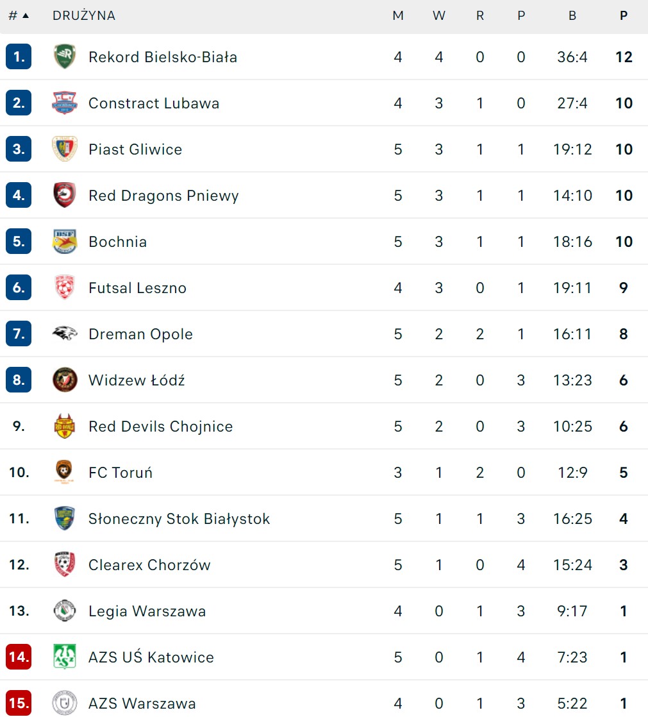The height and width of the screenshot is (717, 648).
Task: Click the Legia Warszawa club crest
Action: click(x=65, y=611)
